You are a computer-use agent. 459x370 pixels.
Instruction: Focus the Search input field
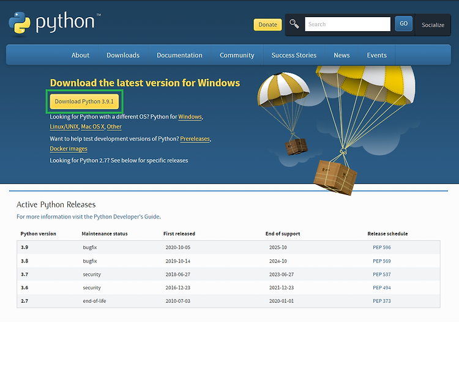(348, 24)
